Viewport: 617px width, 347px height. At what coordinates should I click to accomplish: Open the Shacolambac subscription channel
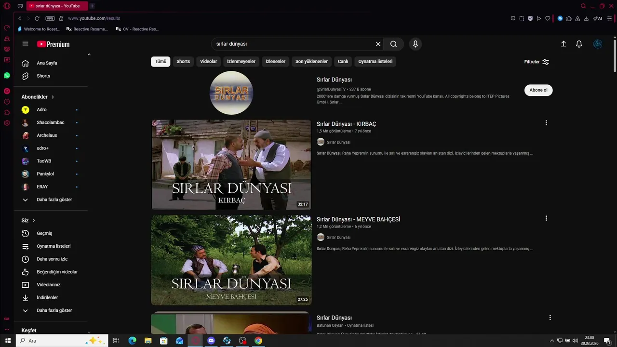click(x=51, y=122)
